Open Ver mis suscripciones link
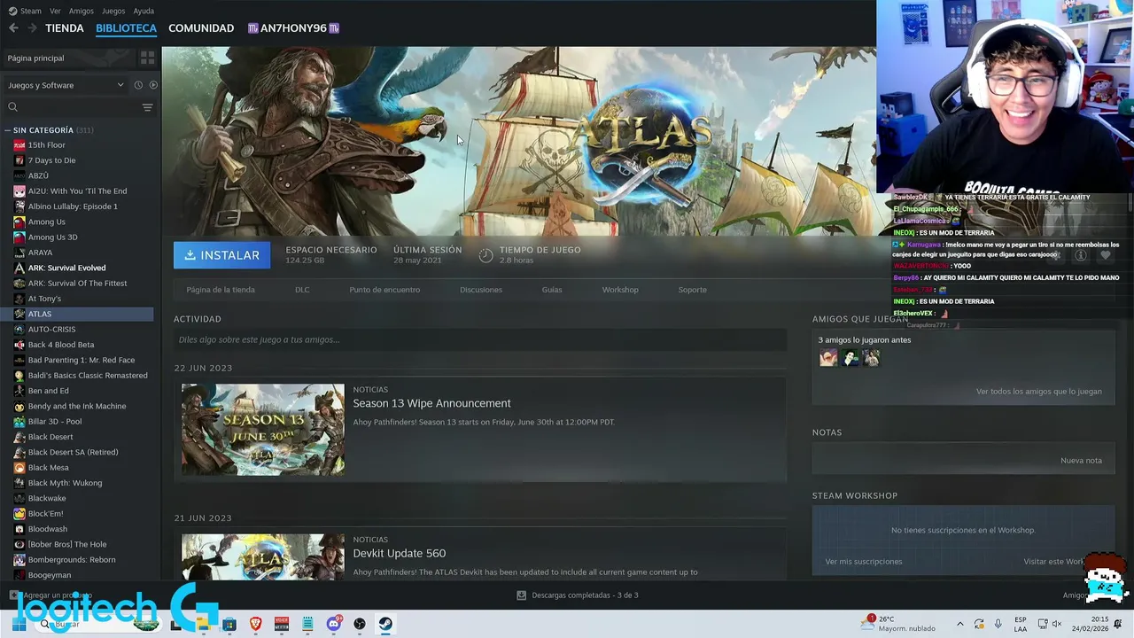 coord(864,562)
